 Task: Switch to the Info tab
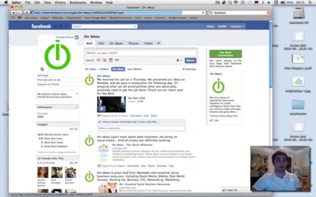coord(101,43)
